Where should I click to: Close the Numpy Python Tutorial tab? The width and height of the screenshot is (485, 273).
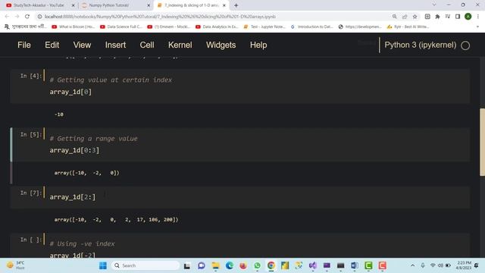click(149, 5)
